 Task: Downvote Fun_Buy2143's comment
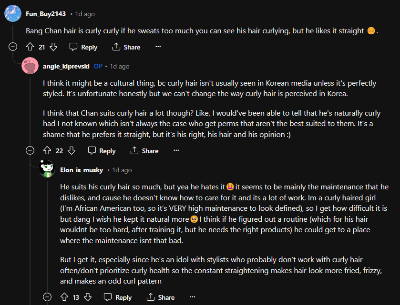tap(53, 47)
